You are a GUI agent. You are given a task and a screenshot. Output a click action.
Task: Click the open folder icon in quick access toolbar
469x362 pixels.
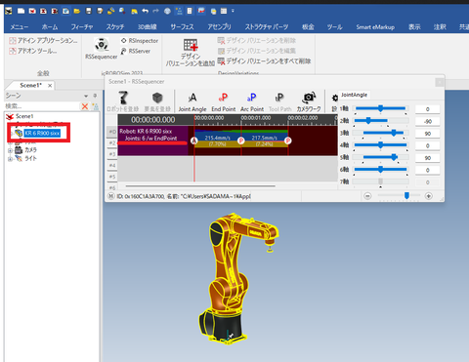click(x=77, y=11)
